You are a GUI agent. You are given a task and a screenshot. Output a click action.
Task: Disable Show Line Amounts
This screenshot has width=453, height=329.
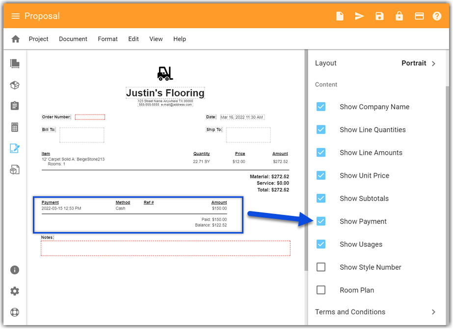click(320, 152)
